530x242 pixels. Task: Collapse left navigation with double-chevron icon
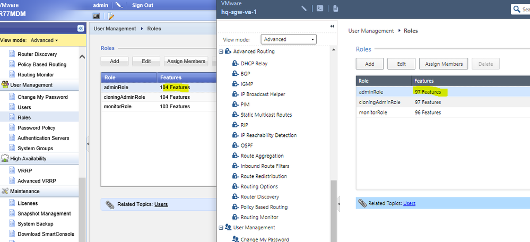[81, 28]
